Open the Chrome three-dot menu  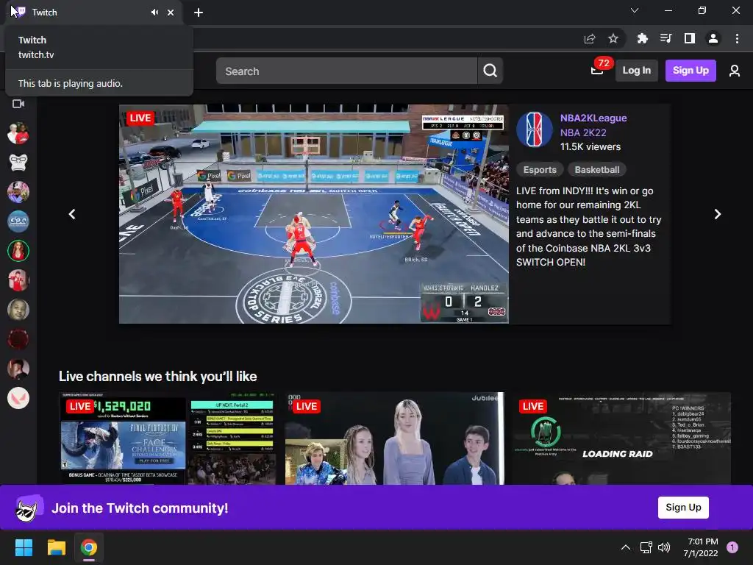[737, 38]
